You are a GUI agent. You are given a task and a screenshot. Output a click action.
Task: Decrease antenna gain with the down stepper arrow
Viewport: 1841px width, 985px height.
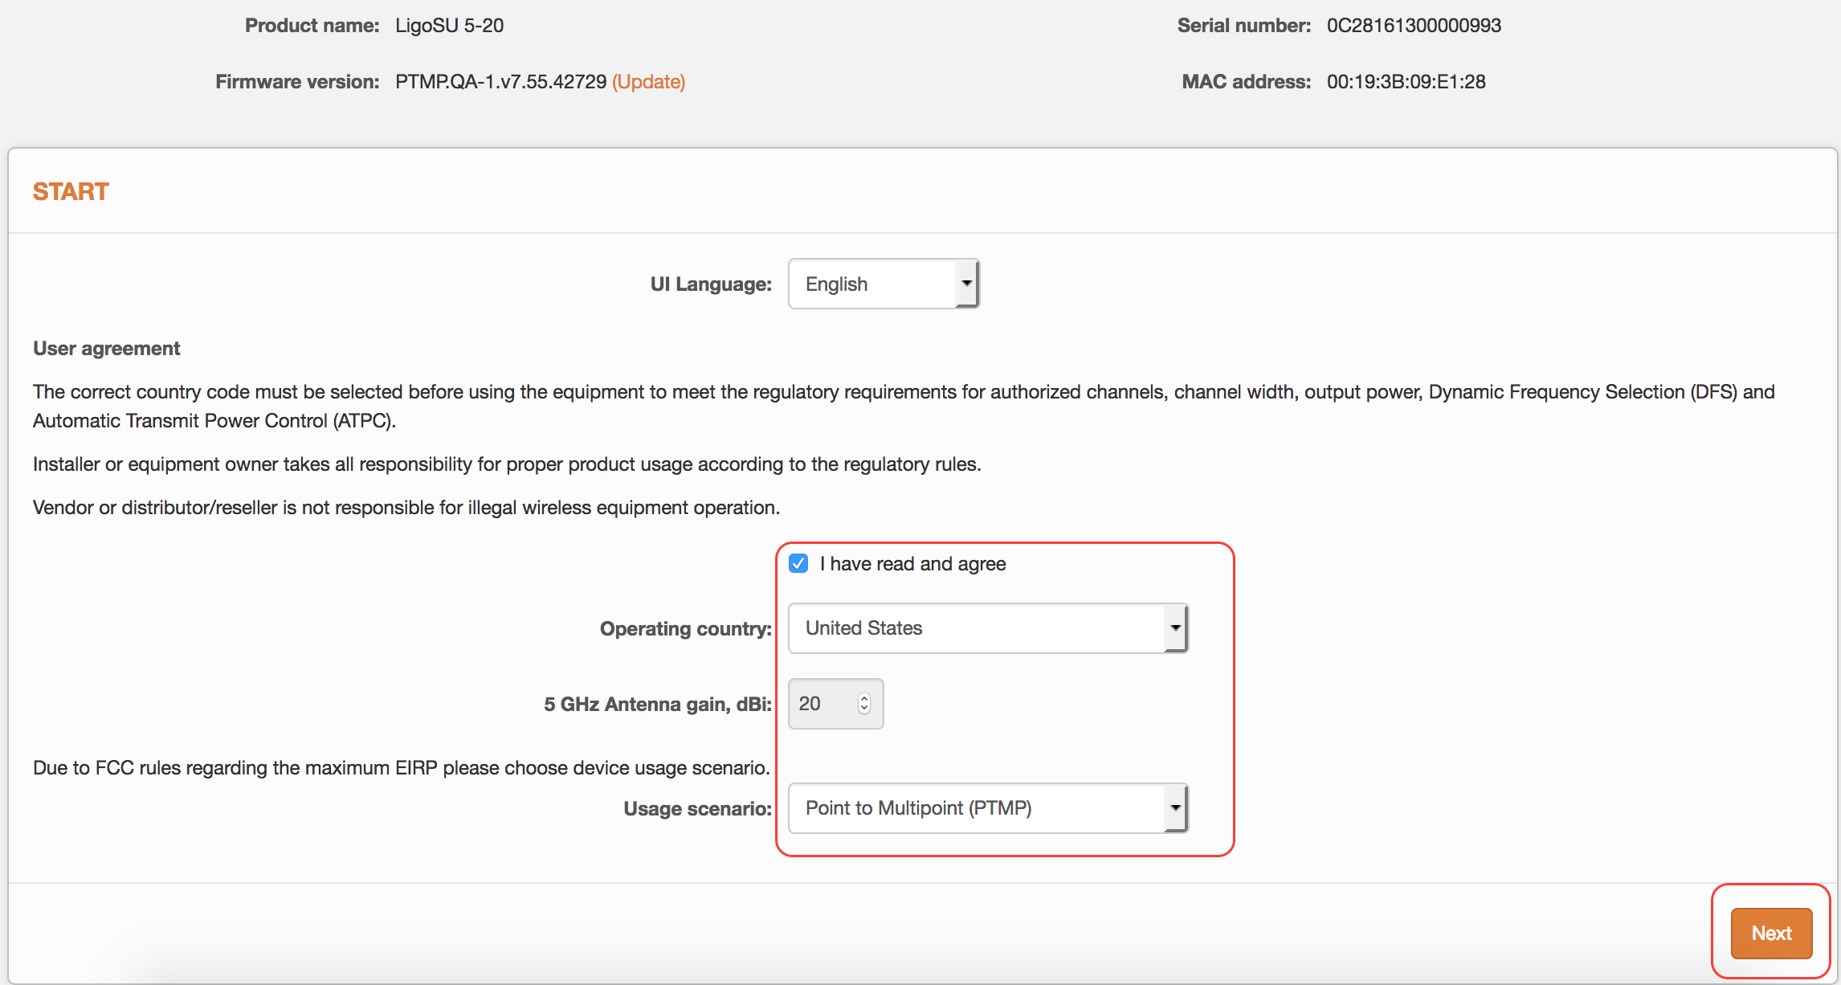pos(864,709)
